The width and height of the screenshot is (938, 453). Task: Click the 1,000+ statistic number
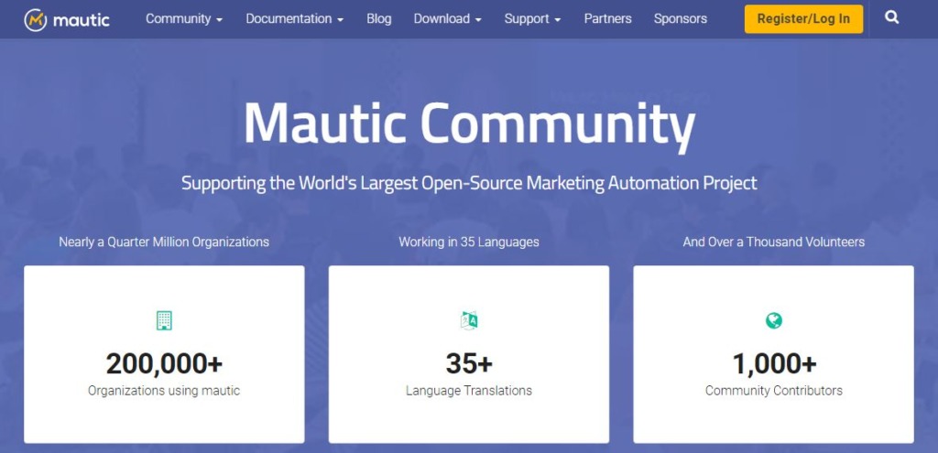coord(774,362)
